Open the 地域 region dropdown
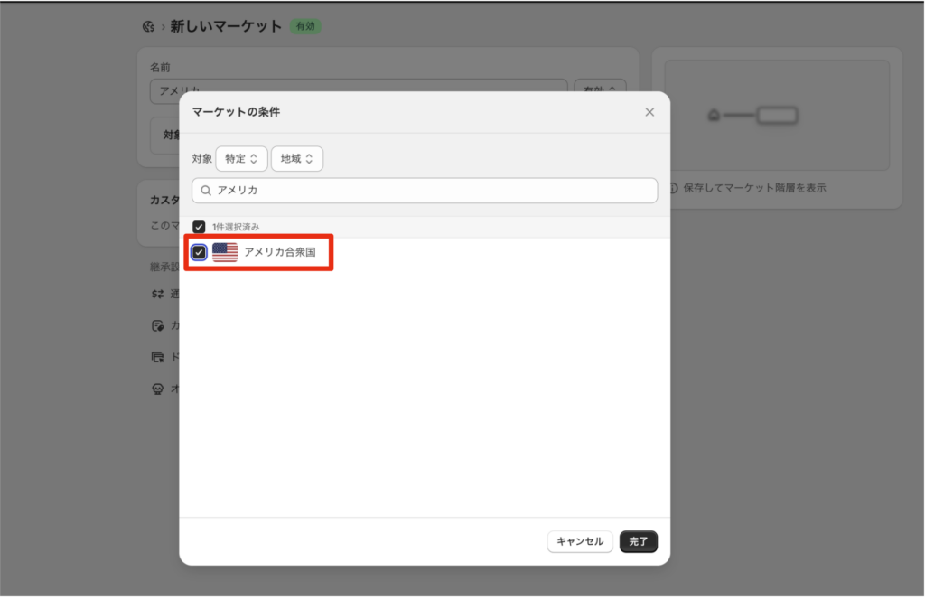This screenshot has width=925, height=600. pyautogui.click(x=297, y=159)
